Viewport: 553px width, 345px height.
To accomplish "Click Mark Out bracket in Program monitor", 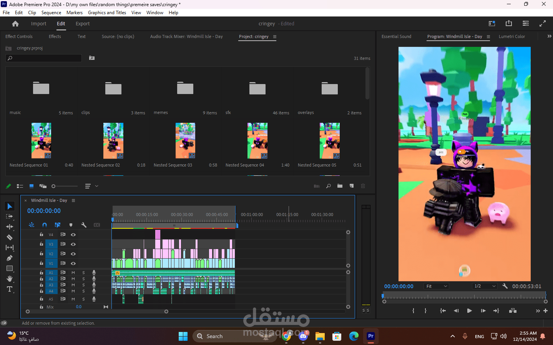I will click(425, 311).
